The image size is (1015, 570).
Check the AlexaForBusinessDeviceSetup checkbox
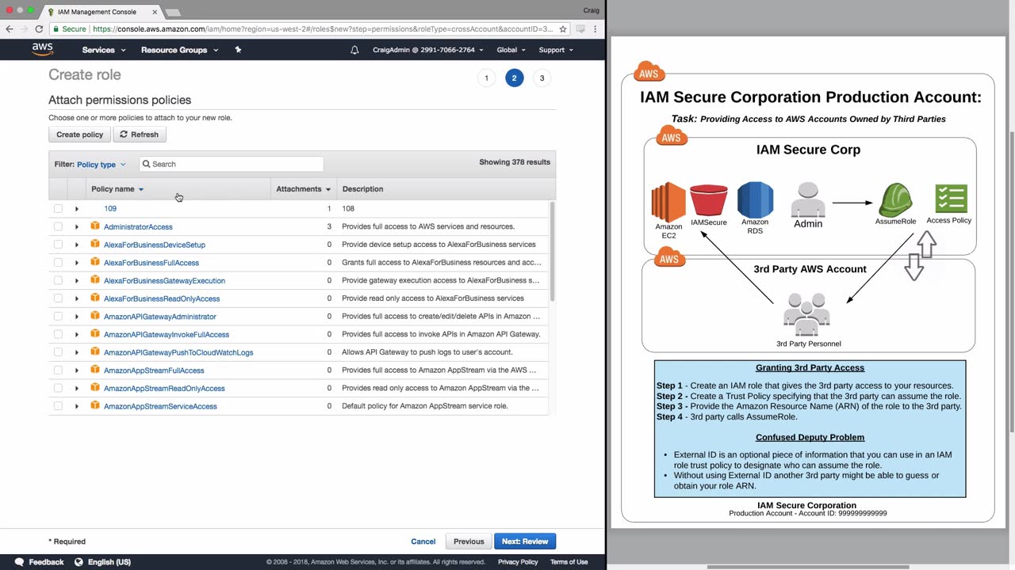pos(58,245)
